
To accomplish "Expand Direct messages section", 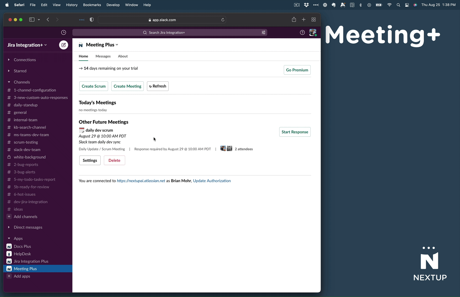I will (9, 227).
